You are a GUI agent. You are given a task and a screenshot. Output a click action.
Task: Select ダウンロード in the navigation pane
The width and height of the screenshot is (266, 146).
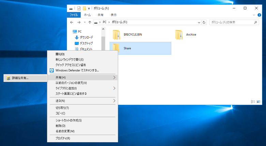[84, 37]
